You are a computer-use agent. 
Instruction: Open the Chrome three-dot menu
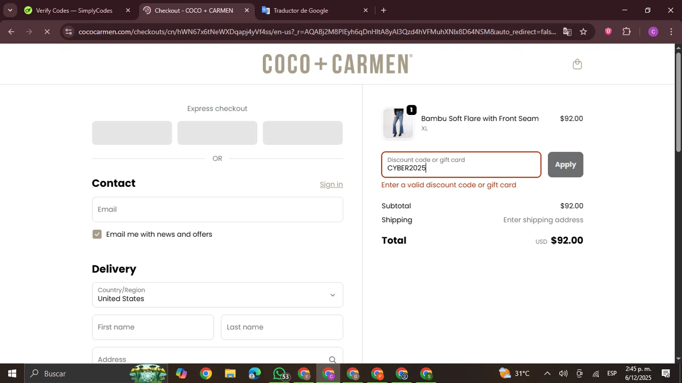(x=672, y=32)
